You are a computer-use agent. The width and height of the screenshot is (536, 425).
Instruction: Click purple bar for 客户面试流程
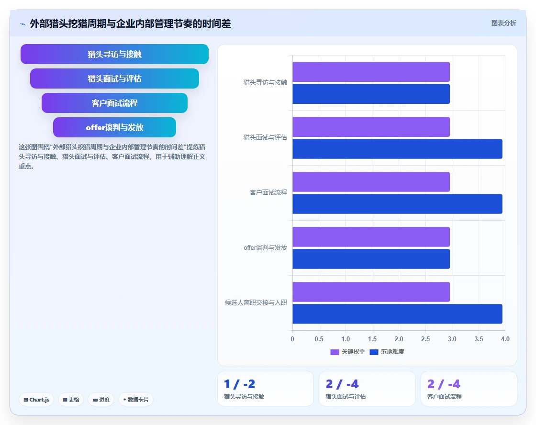(371, 182)
